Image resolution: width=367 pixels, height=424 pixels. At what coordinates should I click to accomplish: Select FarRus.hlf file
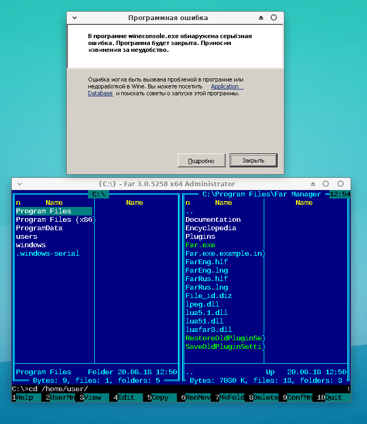207,279
